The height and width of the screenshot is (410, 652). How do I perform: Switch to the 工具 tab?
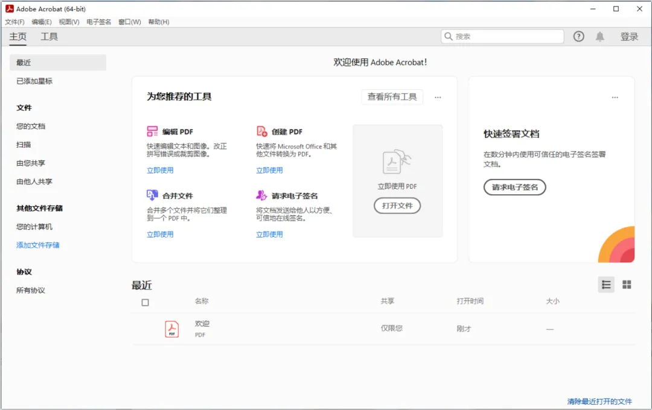click(x=49, y=37)
